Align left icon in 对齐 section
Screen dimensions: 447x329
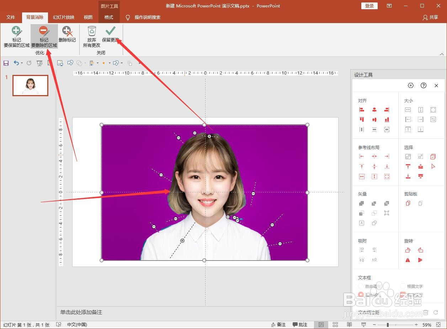pyautogui.click(x=362, y=110)
